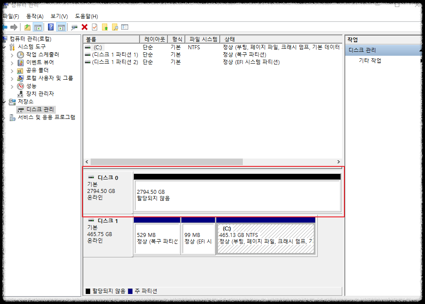
Task: Select 장치 관리자 tree label
Action: point(40,94)
